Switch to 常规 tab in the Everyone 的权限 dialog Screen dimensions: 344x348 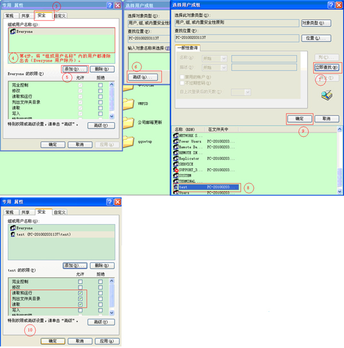(x=10, y=16)
